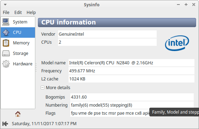Click the sidebar pane divider handle
The width and height of the screenshot is (199, 129).
[x=36, y=67]
